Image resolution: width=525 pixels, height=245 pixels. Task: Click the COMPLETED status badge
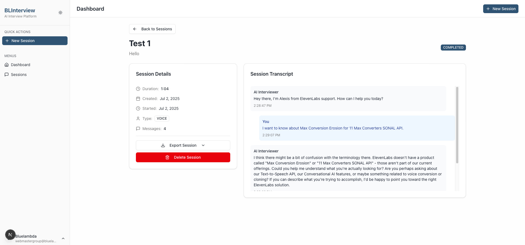click(x=453, y=48)
